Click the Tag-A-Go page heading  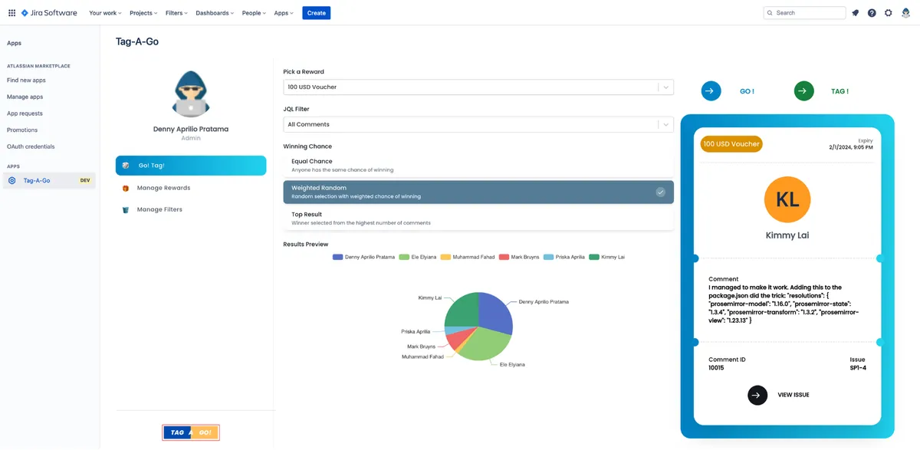137,42
